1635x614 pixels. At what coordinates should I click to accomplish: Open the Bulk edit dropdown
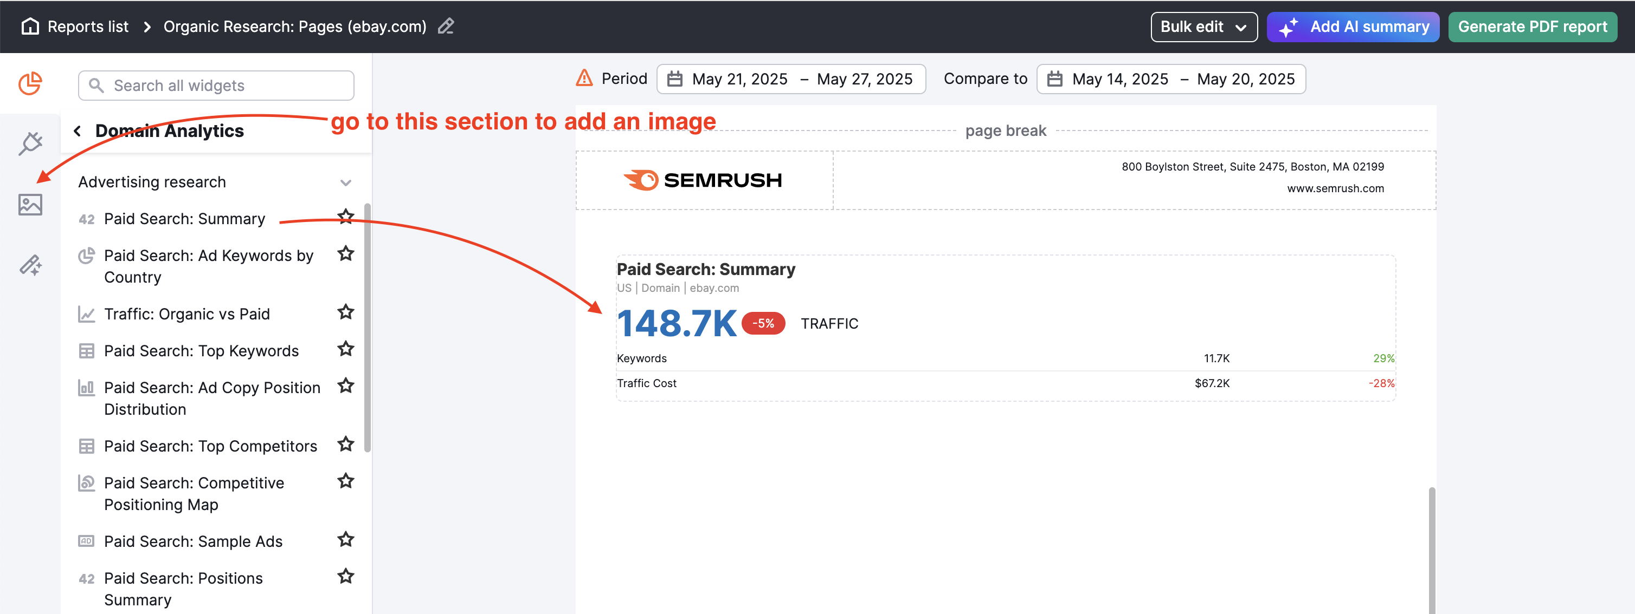[1203, 26]
